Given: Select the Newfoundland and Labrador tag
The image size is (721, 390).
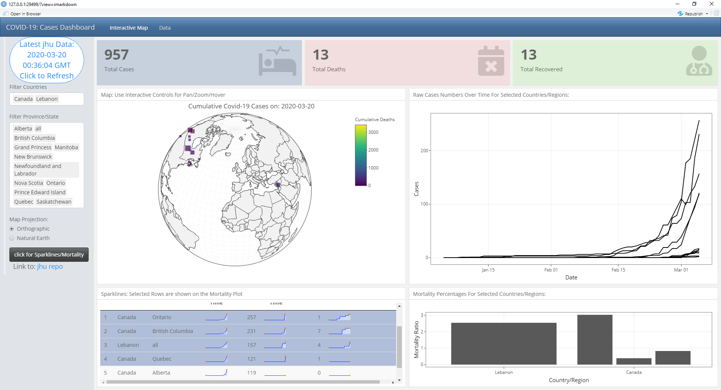Looking at the screenshot, I should coord(46,170).
